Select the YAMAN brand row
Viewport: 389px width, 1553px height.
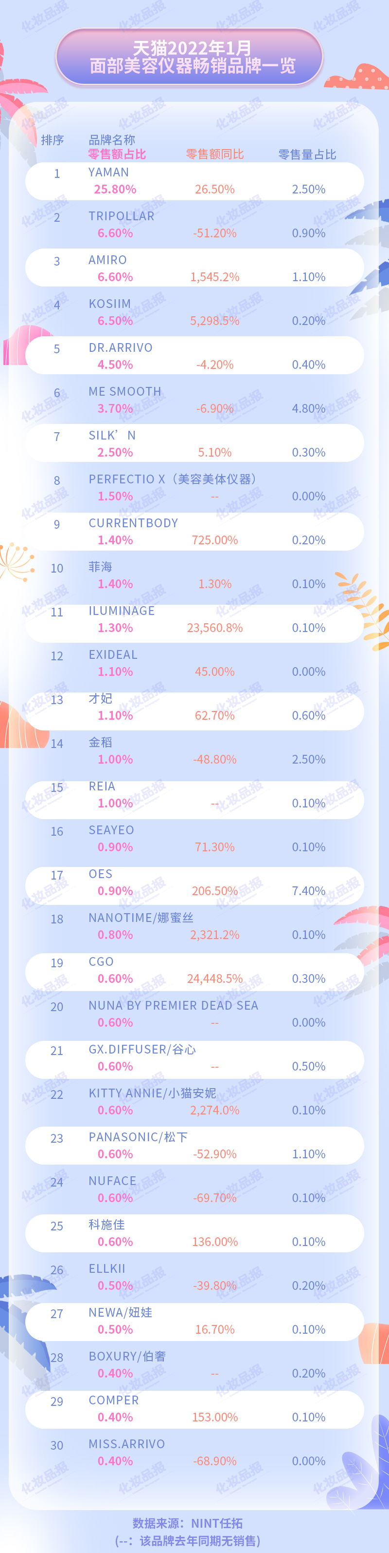pyautogui.click(x=194, y=181)
